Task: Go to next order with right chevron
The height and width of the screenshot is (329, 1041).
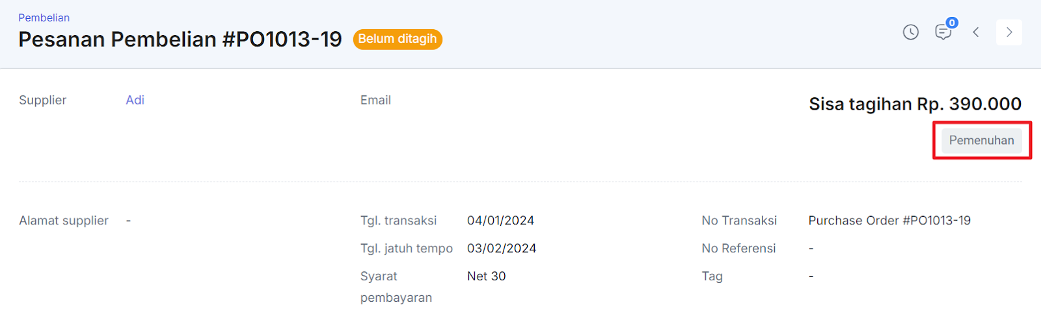Action: 1009,32
